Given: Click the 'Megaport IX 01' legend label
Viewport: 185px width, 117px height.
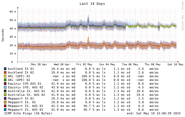Looking at the screenshot, I should (x=21, y=98).
